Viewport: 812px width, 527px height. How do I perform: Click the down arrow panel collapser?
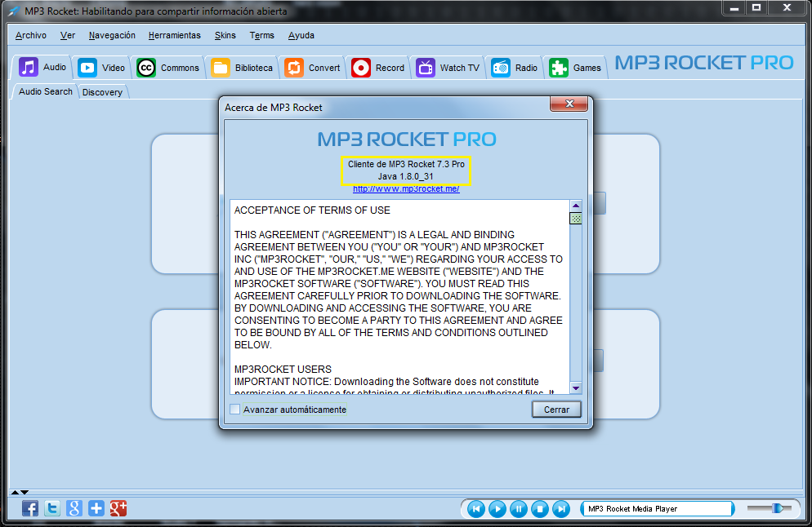pyautogui.click(x=25, y=493)
